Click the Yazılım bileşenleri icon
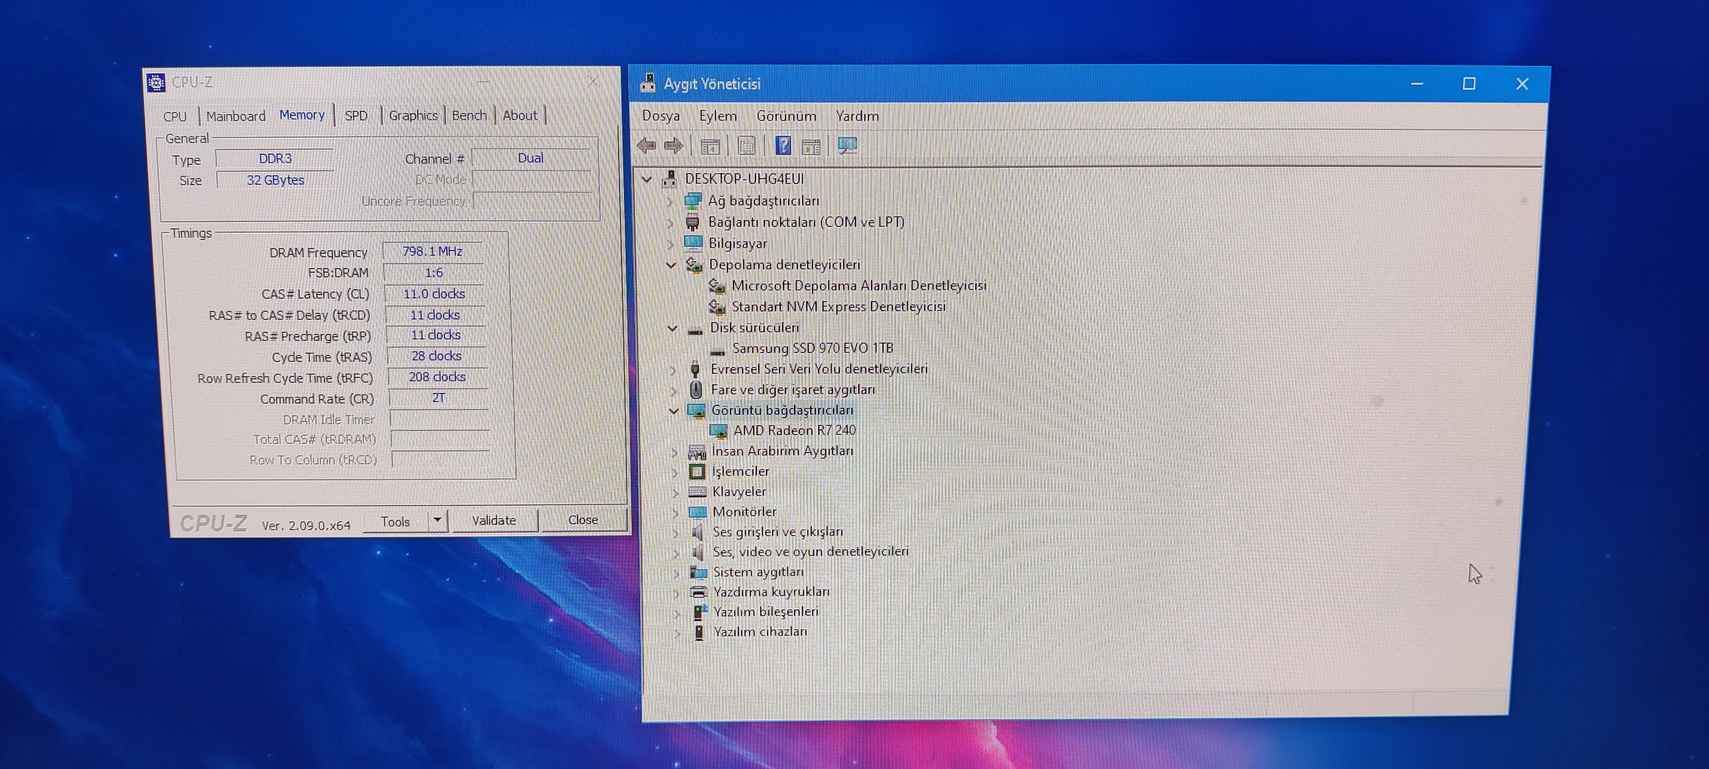The image size is (1709, 769). 700,612
